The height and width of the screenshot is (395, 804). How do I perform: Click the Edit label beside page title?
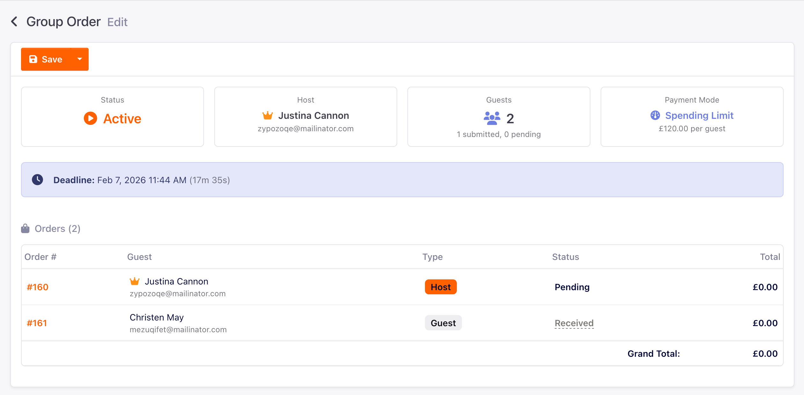click(117, 22)
